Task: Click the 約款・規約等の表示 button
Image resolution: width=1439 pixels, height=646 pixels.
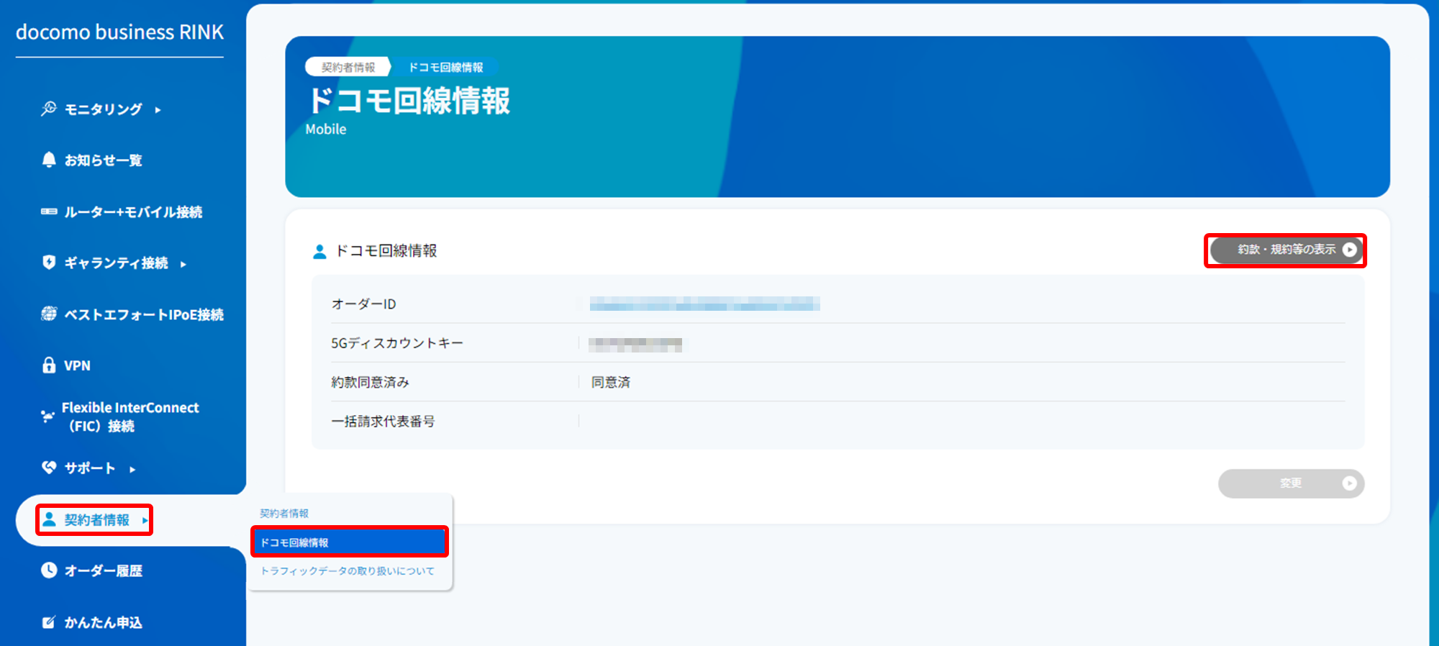Action: 1286,250
